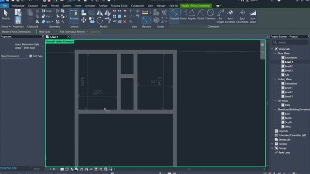
Task: Open Level 2 floor plan
Action: 289,66
